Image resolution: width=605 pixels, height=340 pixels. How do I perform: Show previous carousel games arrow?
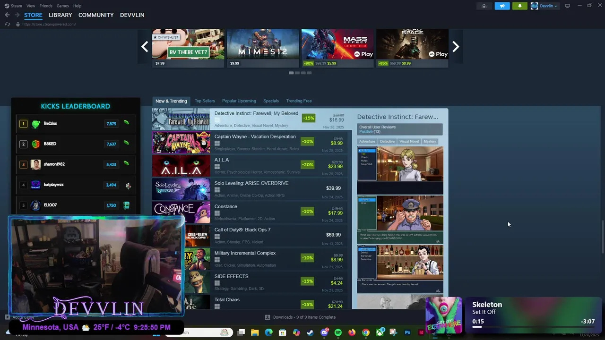click(x=145, y=46)
